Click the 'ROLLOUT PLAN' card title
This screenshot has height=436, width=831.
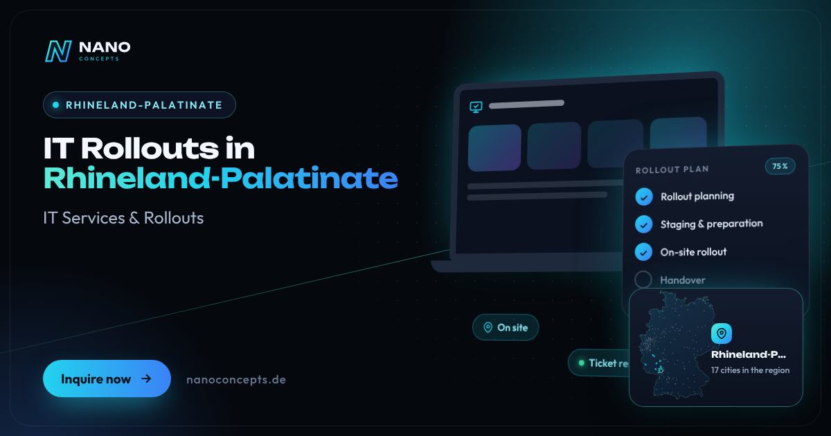tap(672, 170)
